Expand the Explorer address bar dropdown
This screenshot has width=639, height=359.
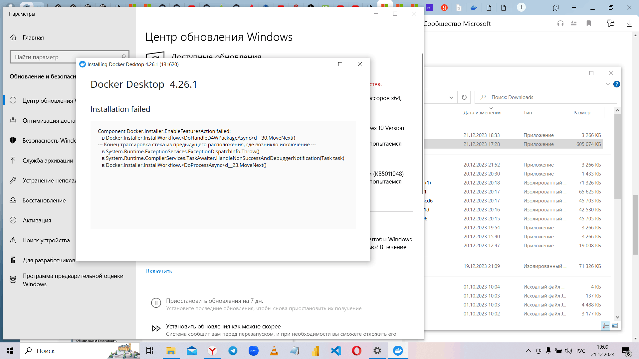coord(451,97)
